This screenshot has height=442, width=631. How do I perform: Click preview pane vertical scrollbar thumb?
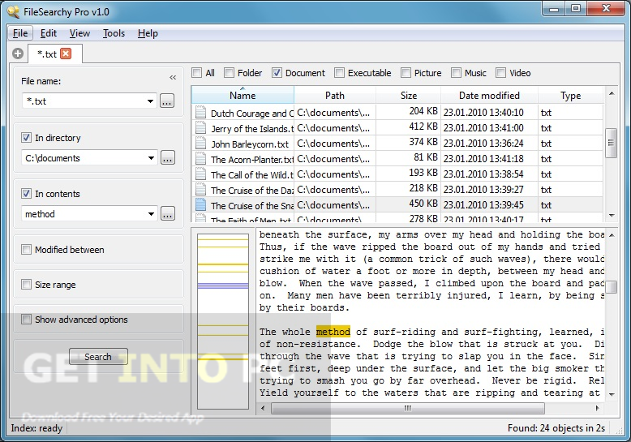pyautogui.click(x=612, y=287)
